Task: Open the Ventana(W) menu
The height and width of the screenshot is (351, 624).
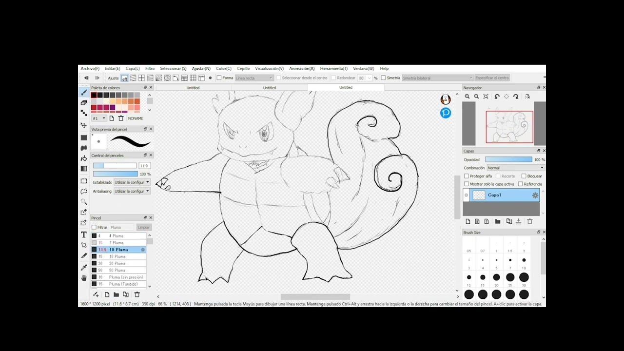Action: (364, 69)
